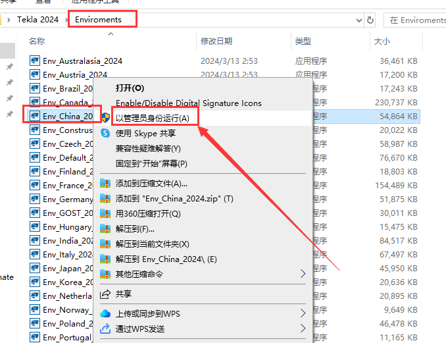Click the Env_Japan file icon
Viewport: 446px width, 343px height.
tap(36, 269)
